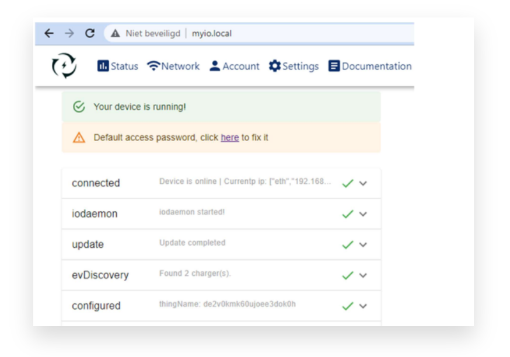The height and width of the screenshot is (357, 510).
Task: Expand the connected status row
Action: click(x=363, y=183)
